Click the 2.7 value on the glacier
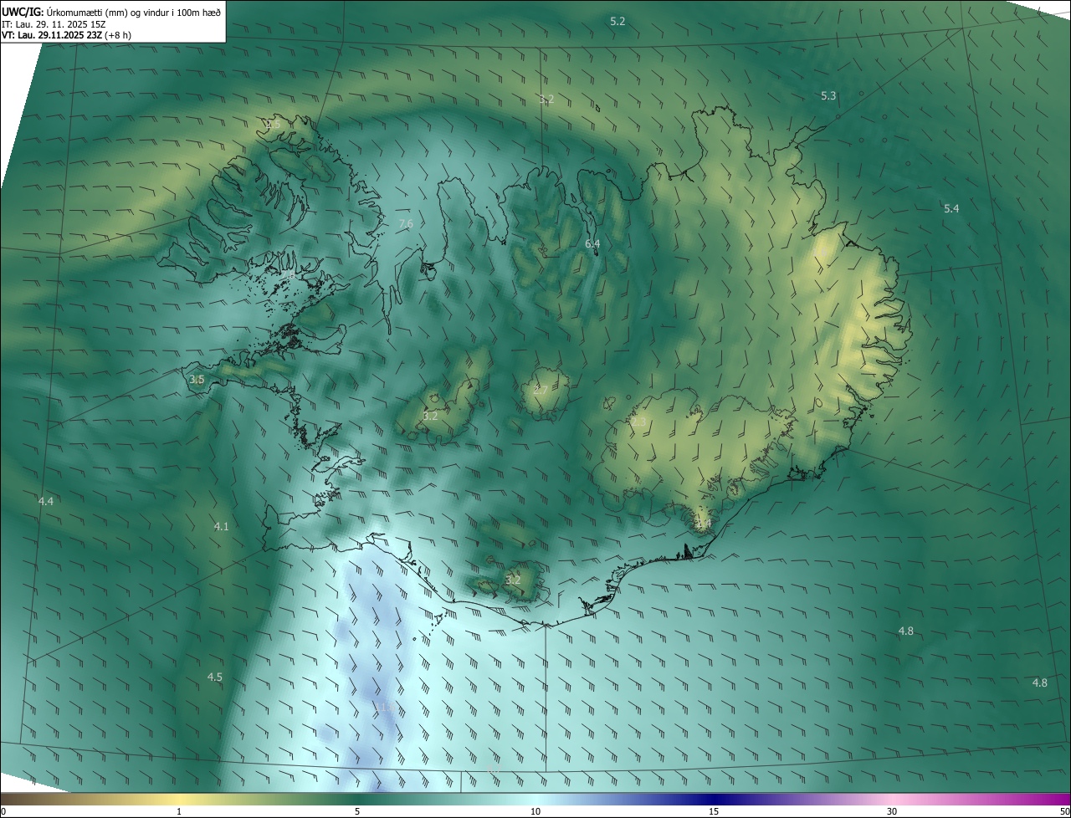The width and height of the screenshot is (1071, 818). pyautogui.click(x=541, y=390)
